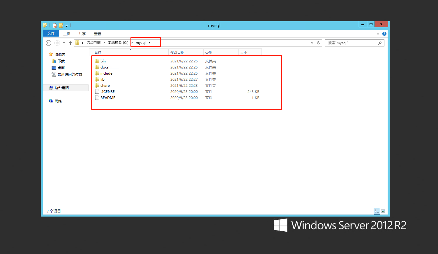
Task: Click the search magnifier icon
Action: coord(380,43)
